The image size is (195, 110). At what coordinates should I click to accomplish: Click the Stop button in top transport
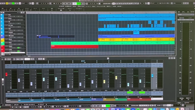75,4
